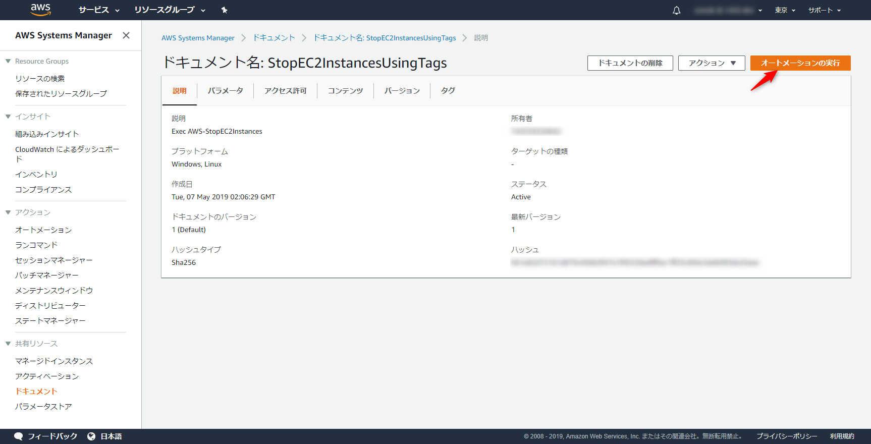Open アクティベーション in sidebar
Viewport: 871px width, 444px height.
[x=47, y=376]
